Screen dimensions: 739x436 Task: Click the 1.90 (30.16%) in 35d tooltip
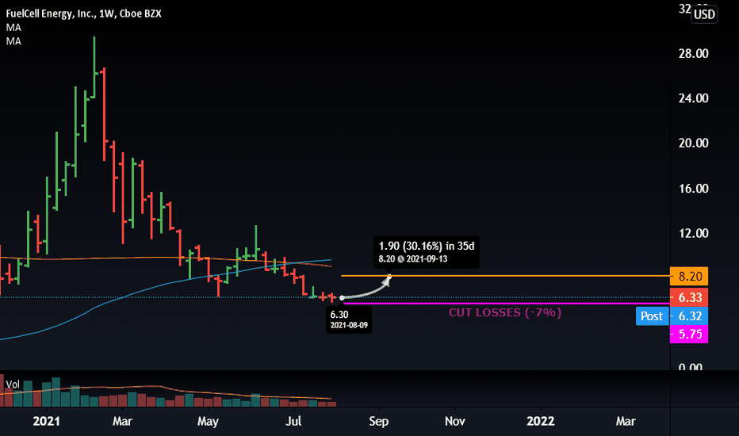coord(427,252)
